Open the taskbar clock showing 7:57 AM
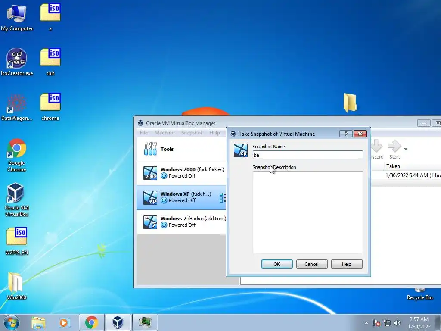The height and width of the screenshot is (331, 441). click(419, 323)
